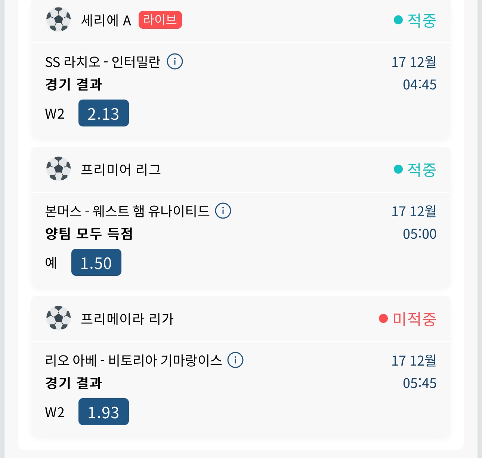Select the 프리미어 리그 league title

[121, 170]
